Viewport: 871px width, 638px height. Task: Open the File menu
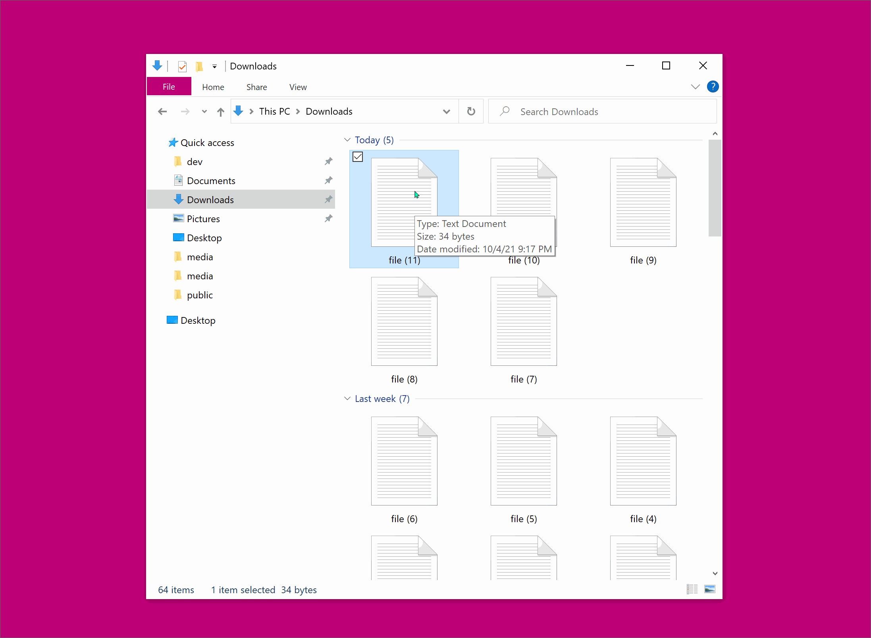[169, 87]
